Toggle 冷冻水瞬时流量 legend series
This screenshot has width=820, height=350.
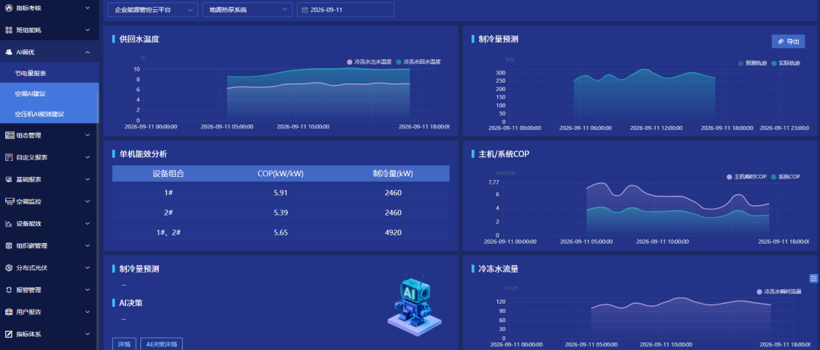(779, 292)
